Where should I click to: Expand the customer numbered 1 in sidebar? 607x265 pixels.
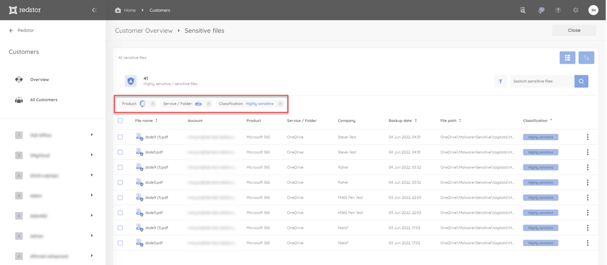pyautogui.click(x=92, y=135)
